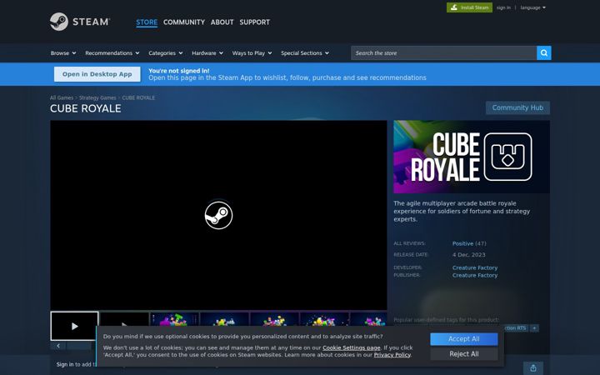
Task: Click the Strategy Games breadcrumb
Action: click(97, 97)
